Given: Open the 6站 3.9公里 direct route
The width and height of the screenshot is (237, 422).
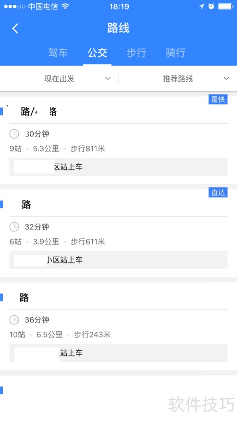Looking at the screenshot, I should pyautogui.click(x=118, y=233).
